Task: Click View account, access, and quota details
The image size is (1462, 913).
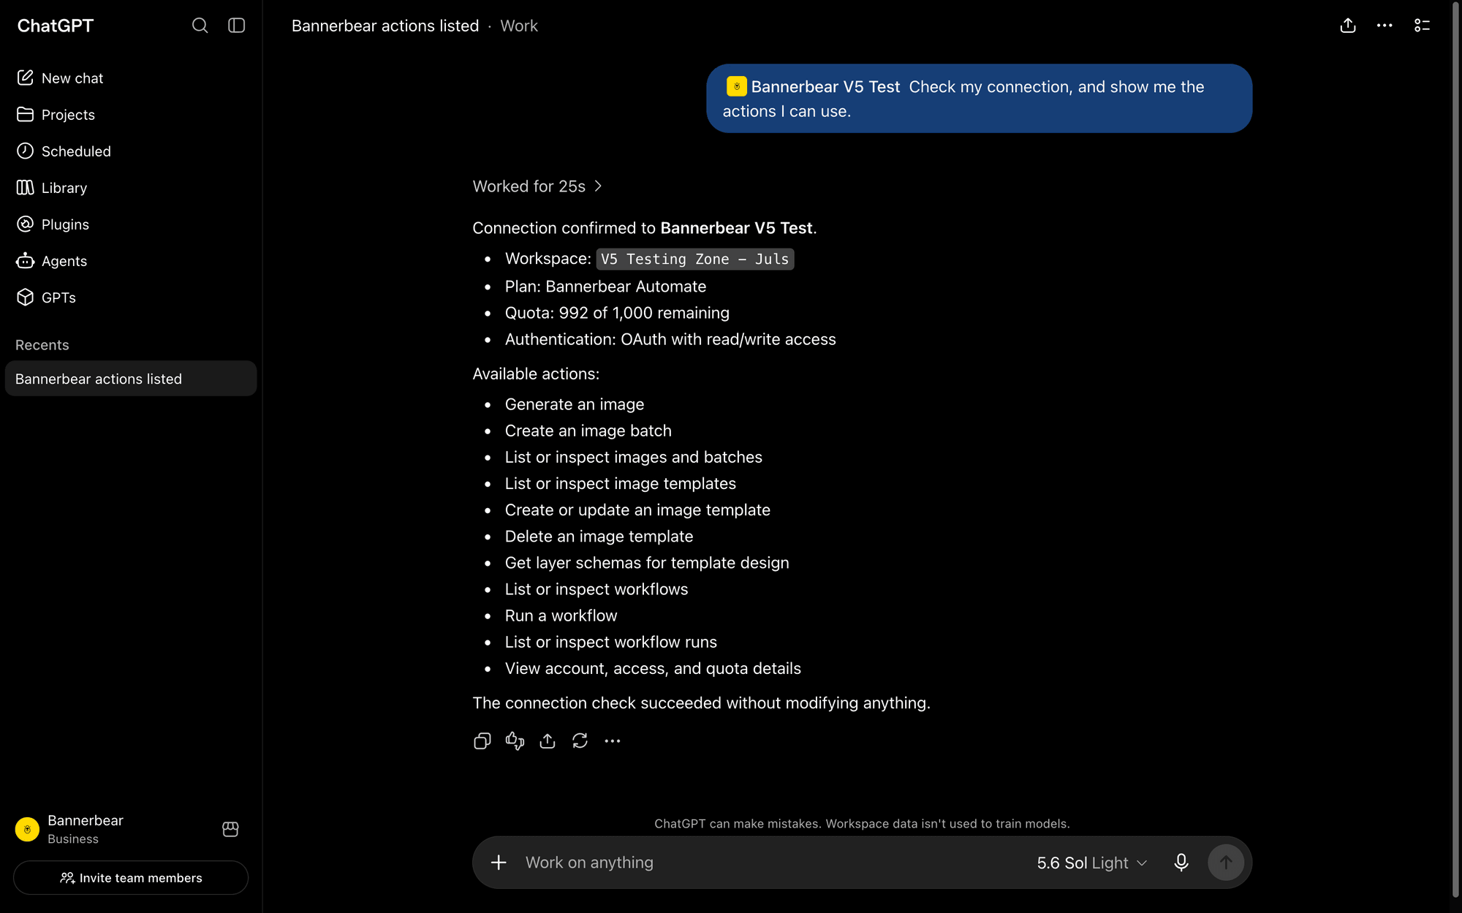Action: [653, 668]
